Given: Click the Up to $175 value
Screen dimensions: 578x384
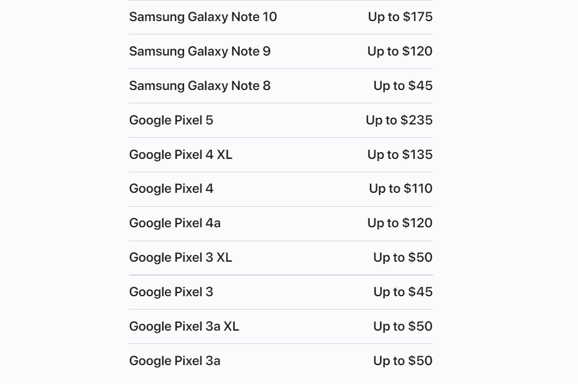Looking at the screenshot, I should tap(400, 17).
